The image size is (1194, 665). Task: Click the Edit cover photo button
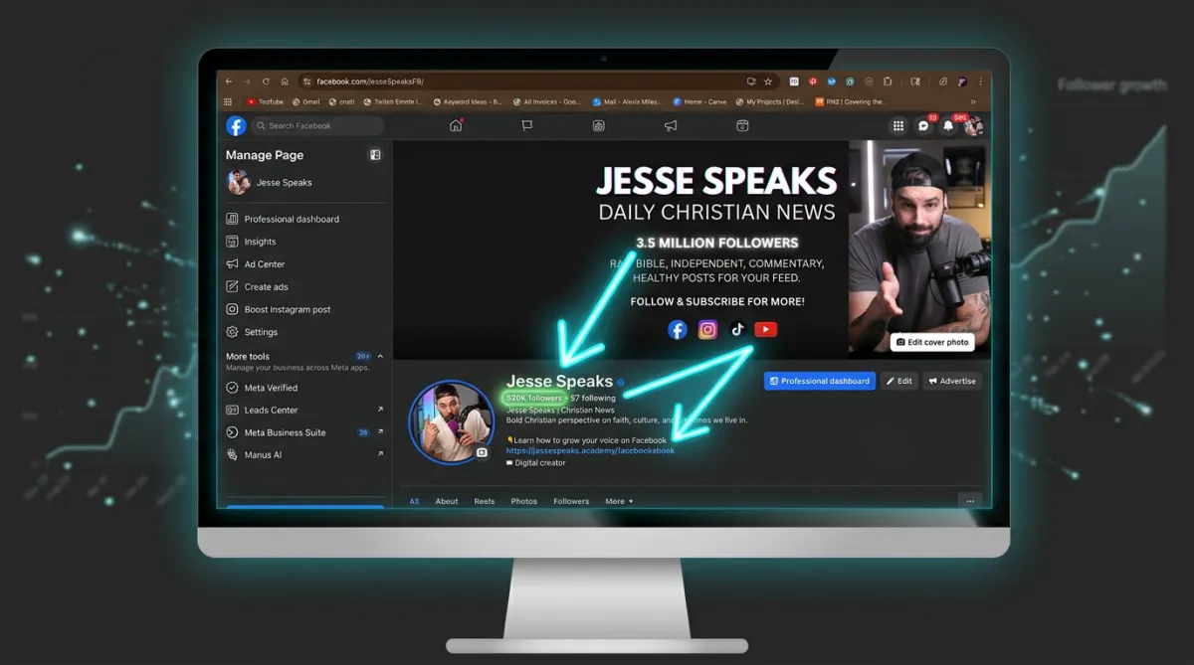[x=932, y=342]
